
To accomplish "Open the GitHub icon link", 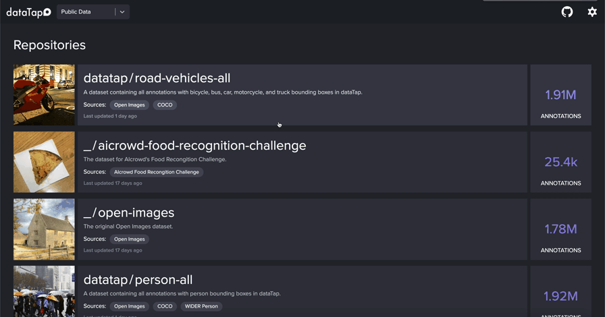I will click(567, 11).
